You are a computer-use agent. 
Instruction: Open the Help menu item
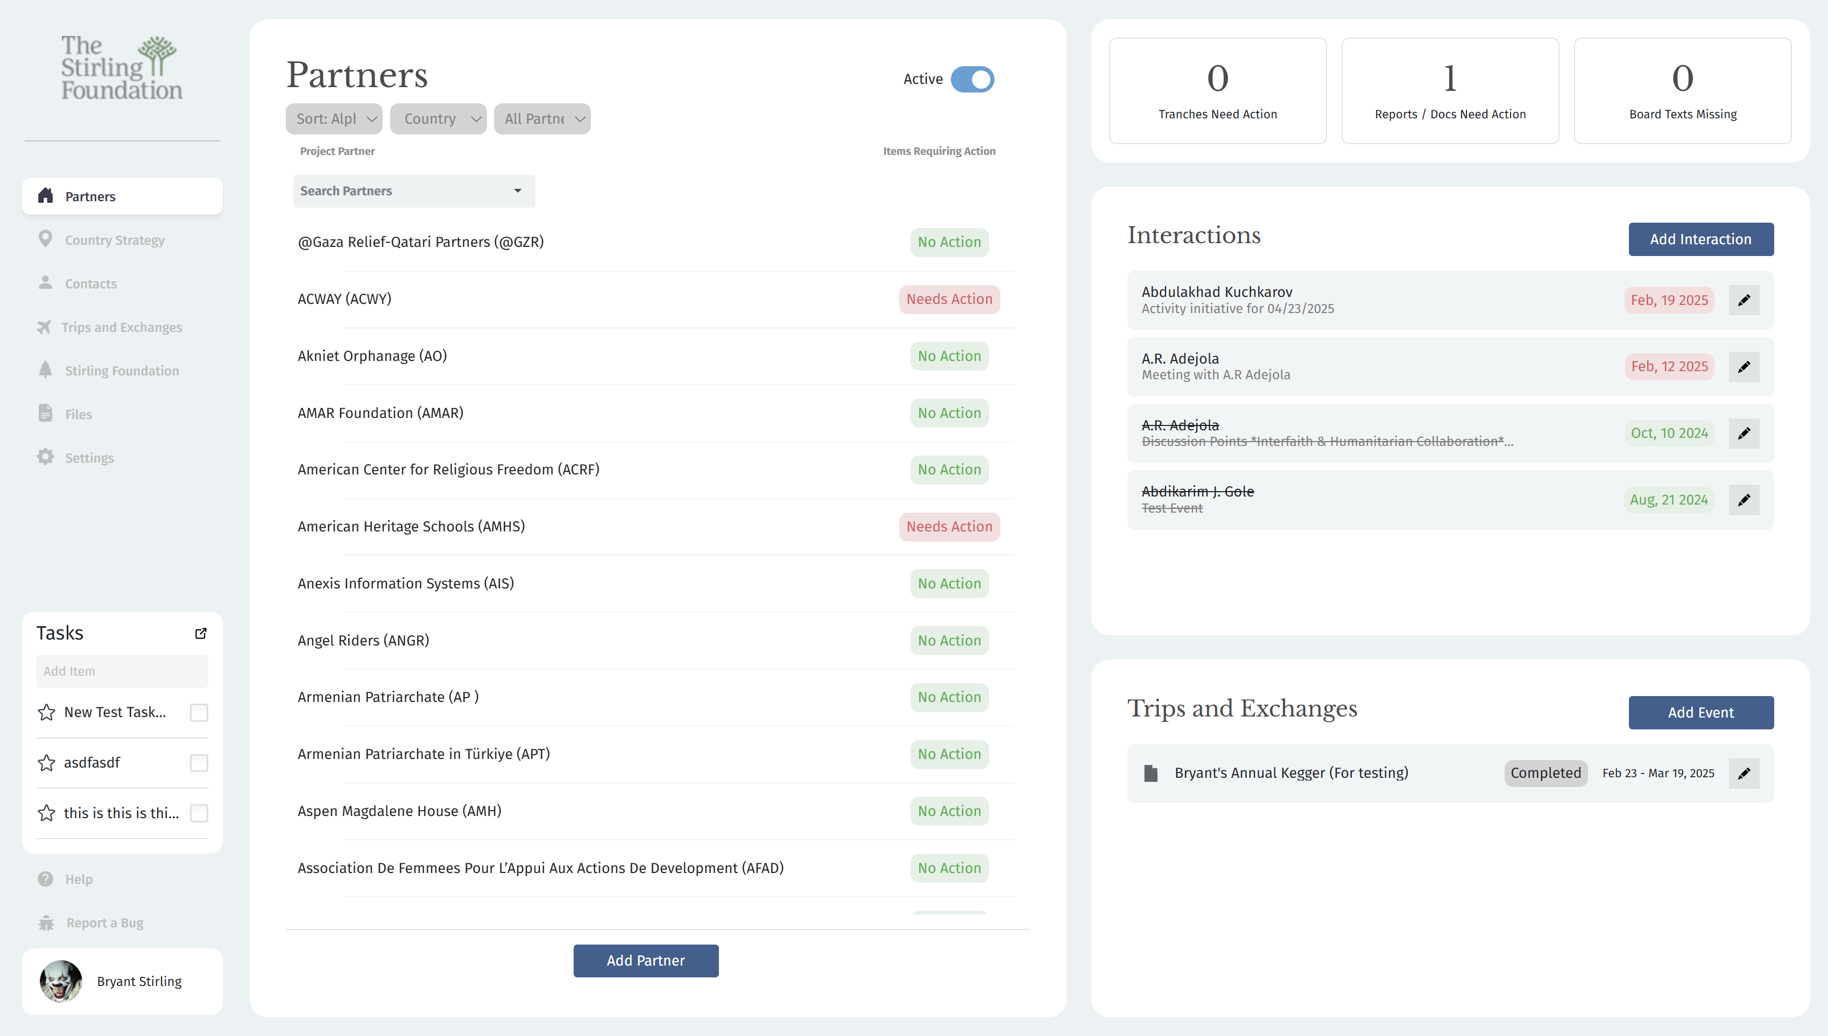79,879
